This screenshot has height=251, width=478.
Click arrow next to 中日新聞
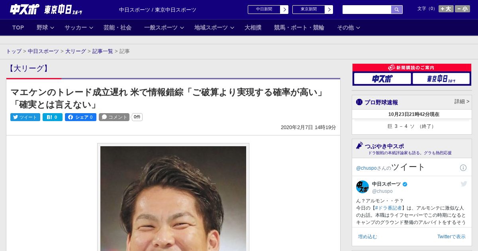(x=284, y=10)
